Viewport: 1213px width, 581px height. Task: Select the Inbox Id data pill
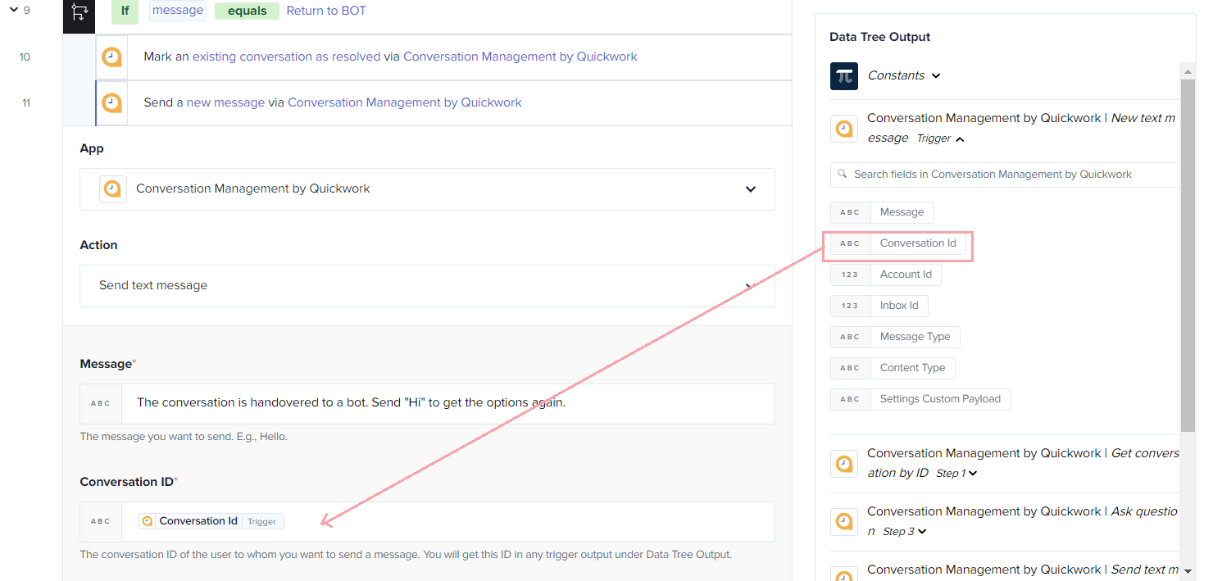879,306
